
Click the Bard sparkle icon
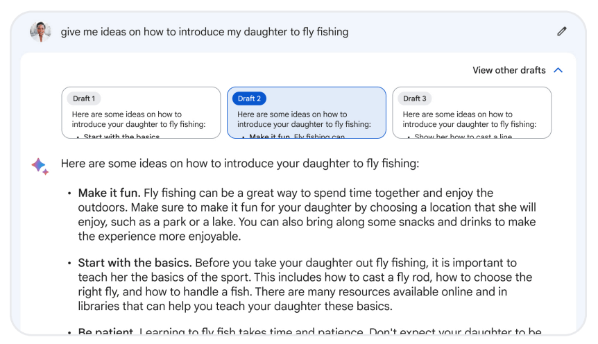click(x=40, y=166)
